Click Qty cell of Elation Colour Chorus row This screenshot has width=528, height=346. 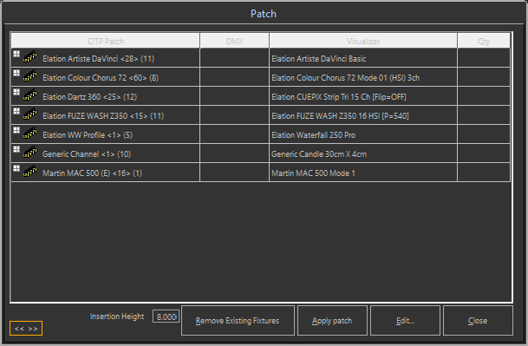[x=484, y=77]
